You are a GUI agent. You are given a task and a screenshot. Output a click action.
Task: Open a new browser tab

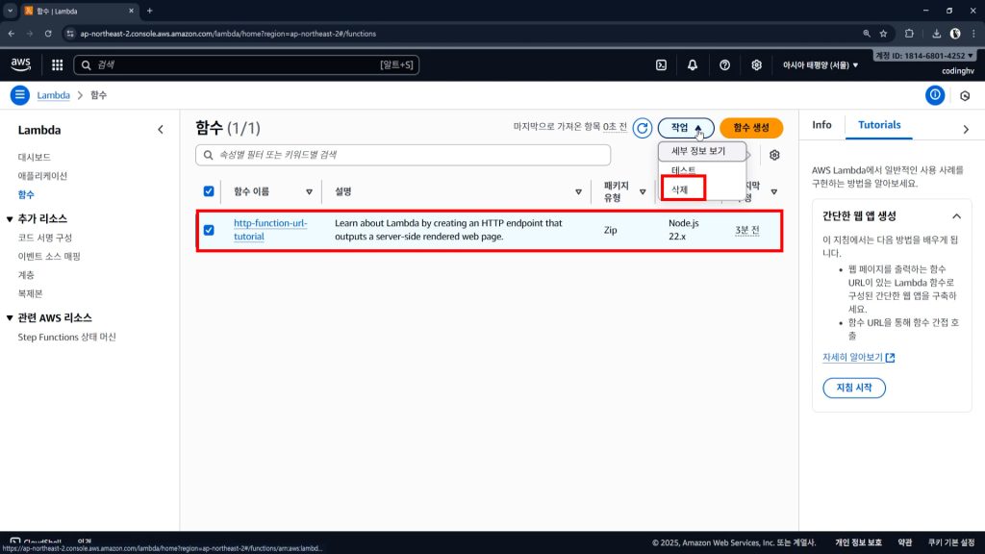[x=149, y=11]
